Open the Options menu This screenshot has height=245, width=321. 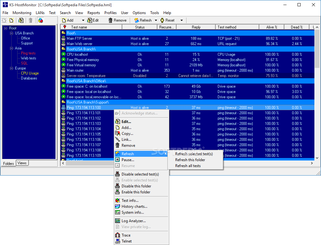pos(139,13)
